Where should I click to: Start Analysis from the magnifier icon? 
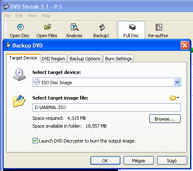[75, 27]
